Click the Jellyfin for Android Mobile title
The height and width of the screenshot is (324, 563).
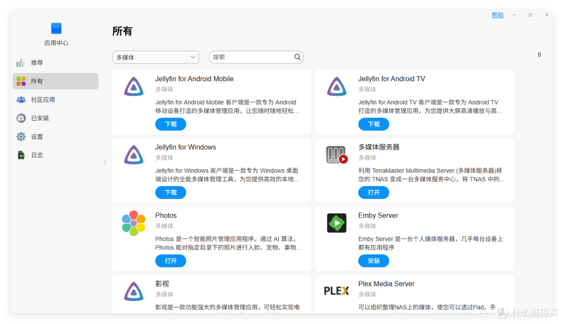[x=194, y=79]
